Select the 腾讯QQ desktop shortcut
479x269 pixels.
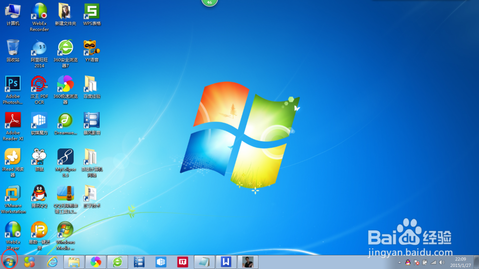39,196
